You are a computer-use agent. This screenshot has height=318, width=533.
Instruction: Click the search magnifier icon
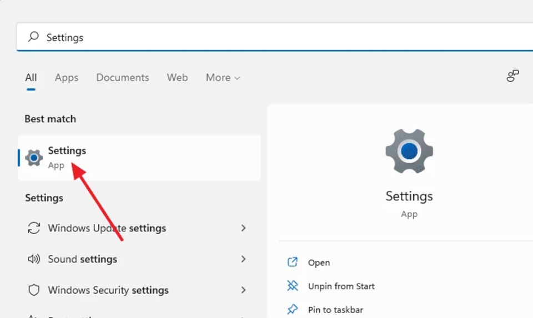tap(33, 37)
